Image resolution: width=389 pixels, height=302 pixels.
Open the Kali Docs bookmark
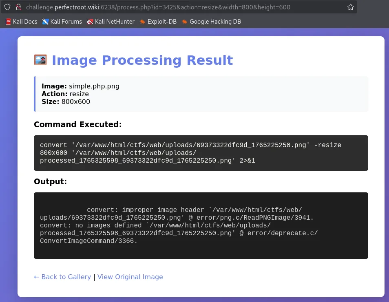pos(21,22)
